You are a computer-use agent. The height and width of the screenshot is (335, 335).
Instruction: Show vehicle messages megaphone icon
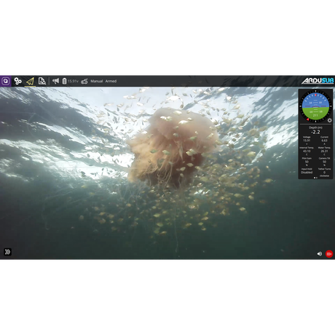click(56, 81)
